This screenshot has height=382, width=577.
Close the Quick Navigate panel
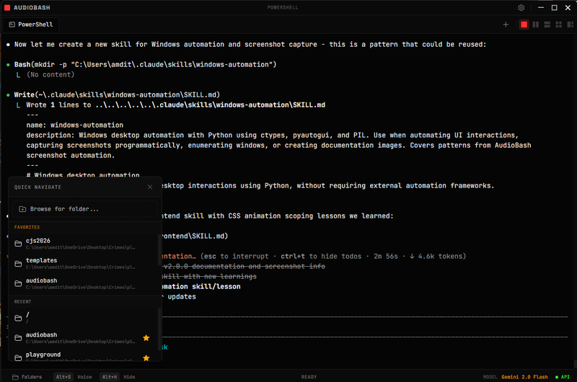pos(150,187)
